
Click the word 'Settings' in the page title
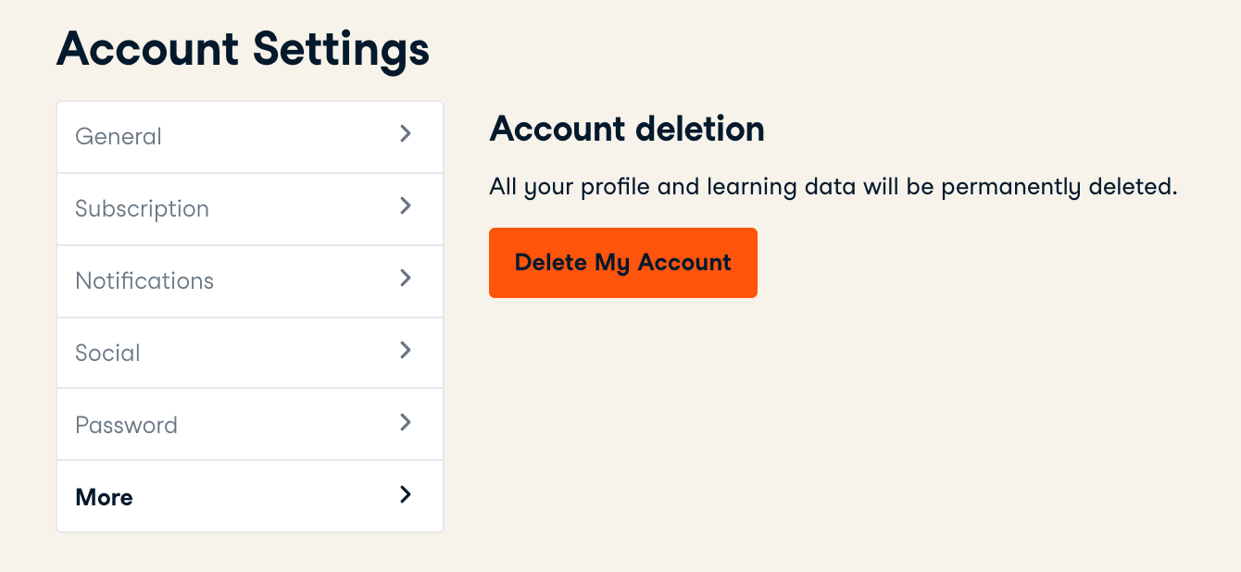coord(341,49)
